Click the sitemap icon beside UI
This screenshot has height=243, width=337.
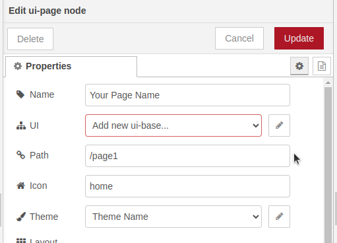[x=21, y=125]
